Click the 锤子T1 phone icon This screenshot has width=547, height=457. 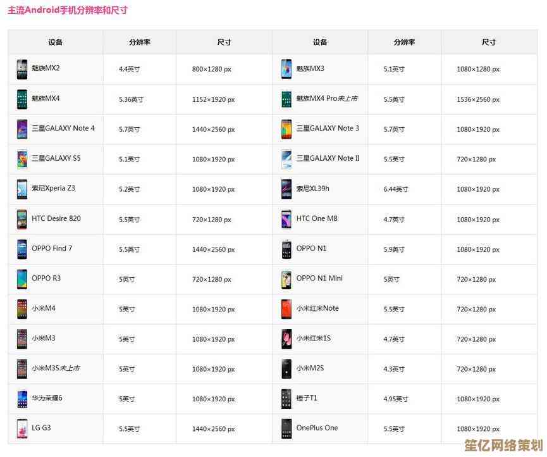(x=286, y=399)
